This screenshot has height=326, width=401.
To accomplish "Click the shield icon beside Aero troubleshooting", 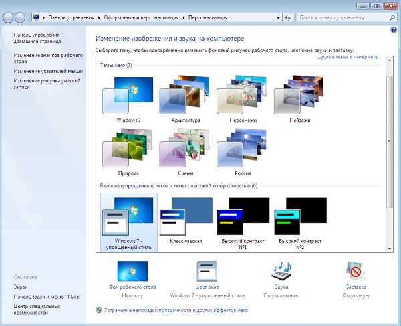I will click(99, 310).
